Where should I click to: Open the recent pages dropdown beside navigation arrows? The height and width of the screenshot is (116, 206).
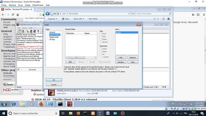point(55,14)
